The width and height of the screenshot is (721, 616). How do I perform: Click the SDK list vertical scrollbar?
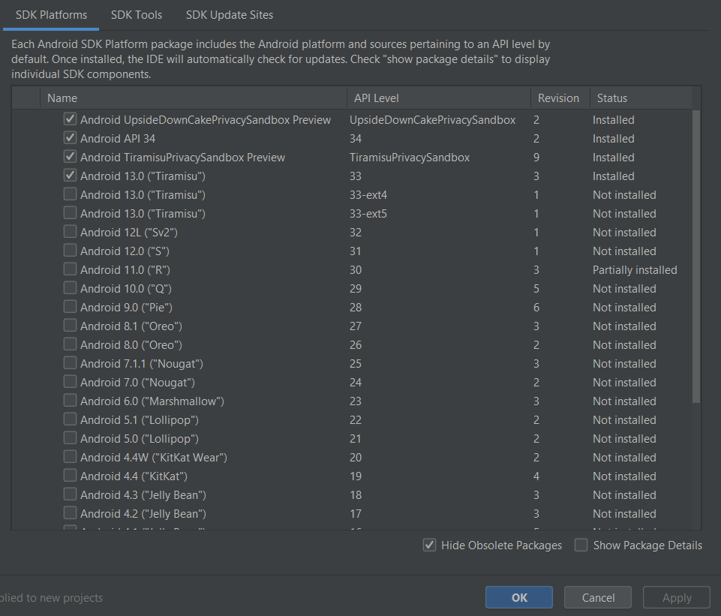coord(696,257)
